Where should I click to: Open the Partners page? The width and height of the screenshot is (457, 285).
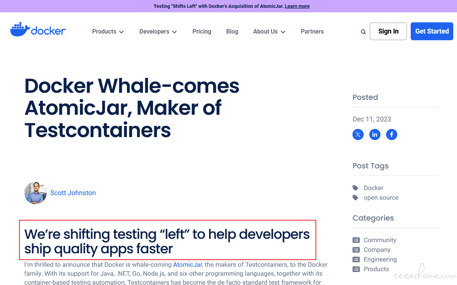pyautogui.click(x=312, y=32)
